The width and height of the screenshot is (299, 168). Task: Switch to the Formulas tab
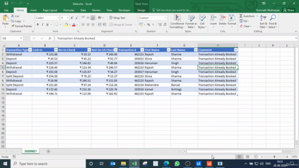pyautogui.click(x=69, y=10)
